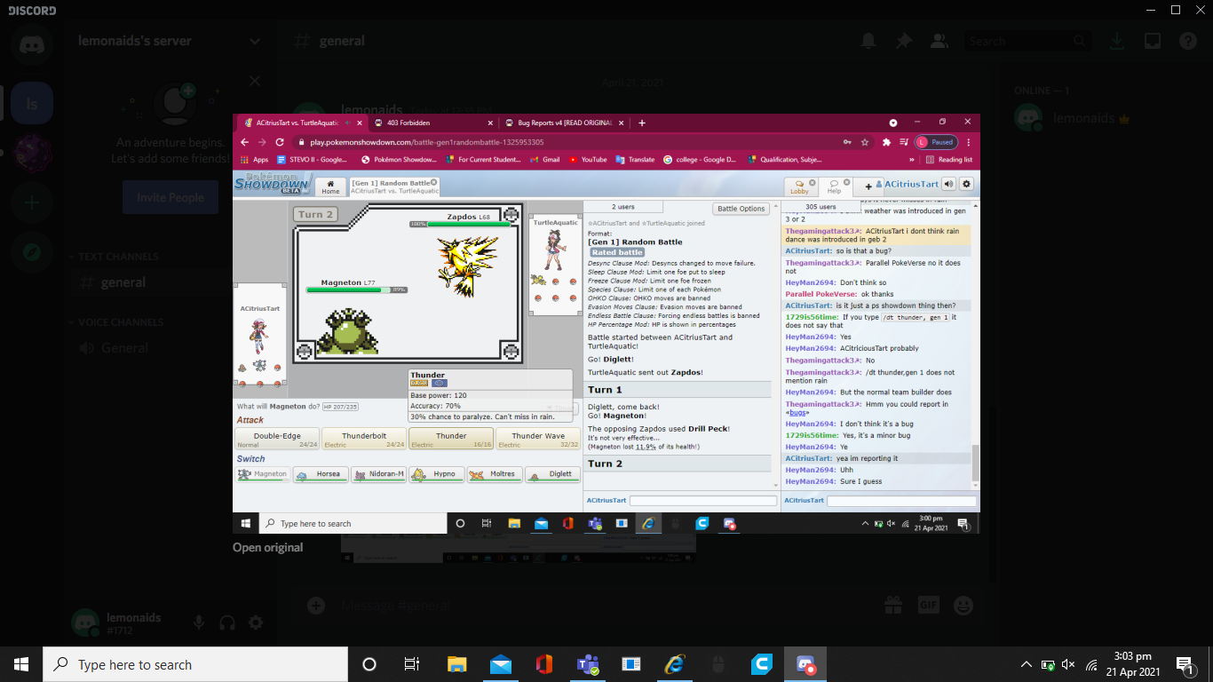This screenshot has width=1213, height=682.
Task: Click the gift Nitro icon
Action: [x=892, y=605]
